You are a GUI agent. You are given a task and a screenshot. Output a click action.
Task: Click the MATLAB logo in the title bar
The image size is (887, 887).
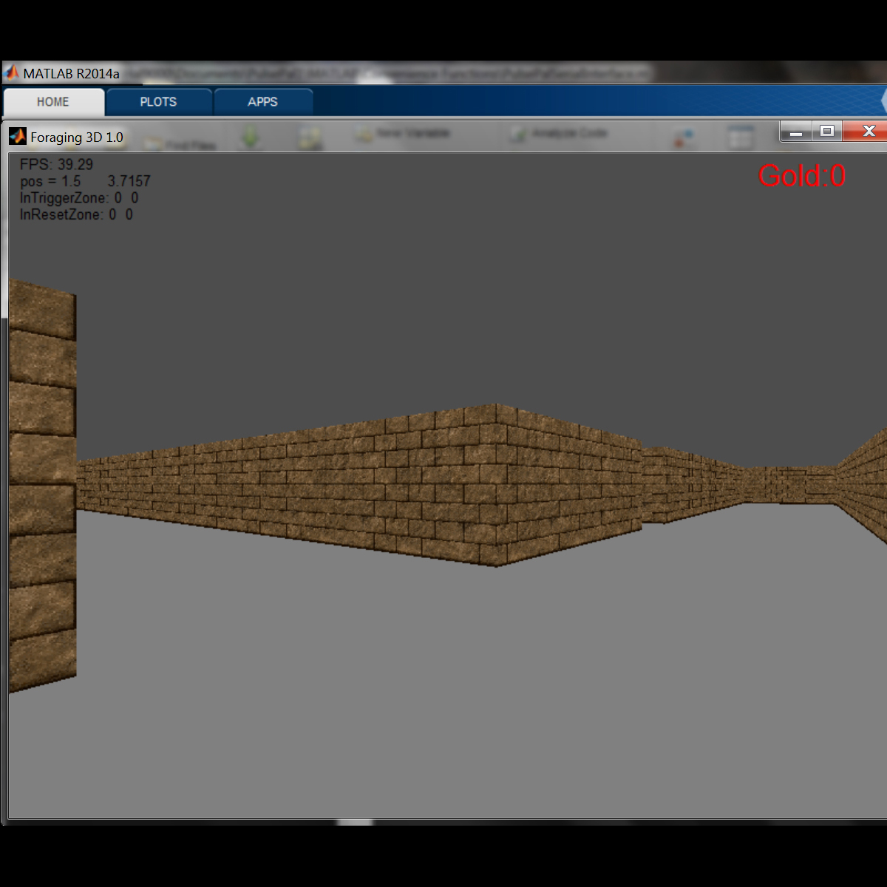tap(12, 73)
